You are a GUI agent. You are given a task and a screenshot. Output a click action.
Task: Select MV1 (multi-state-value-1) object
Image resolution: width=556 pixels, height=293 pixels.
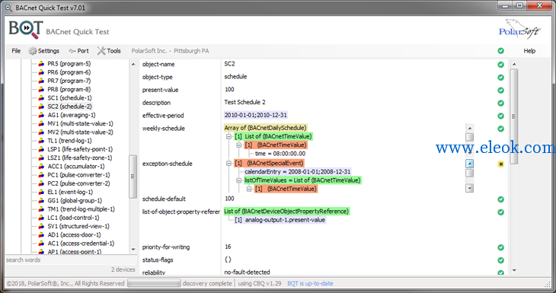click(x=80, y=123)
